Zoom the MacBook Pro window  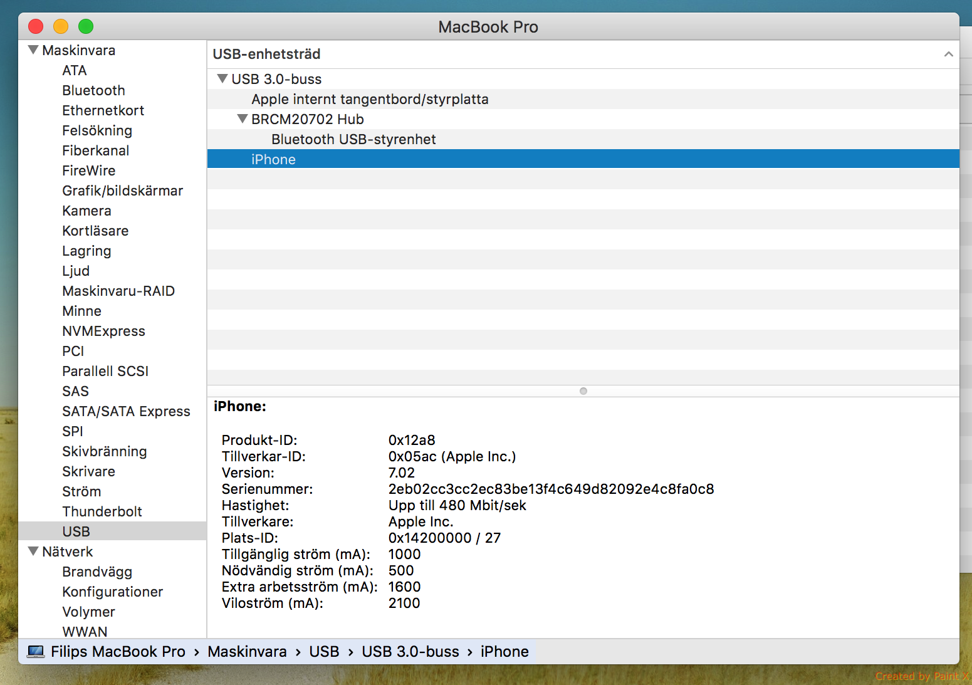(86, 26)
